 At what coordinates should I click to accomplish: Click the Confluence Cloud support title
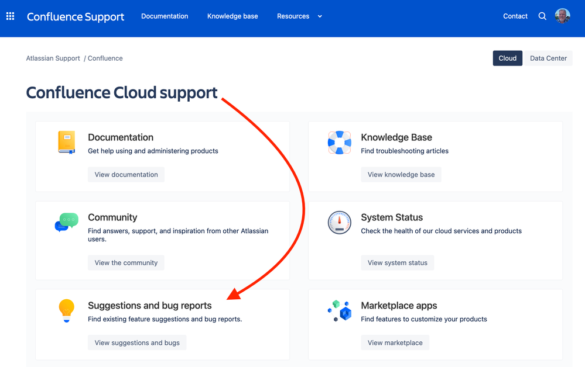click(x=122, y=93)
